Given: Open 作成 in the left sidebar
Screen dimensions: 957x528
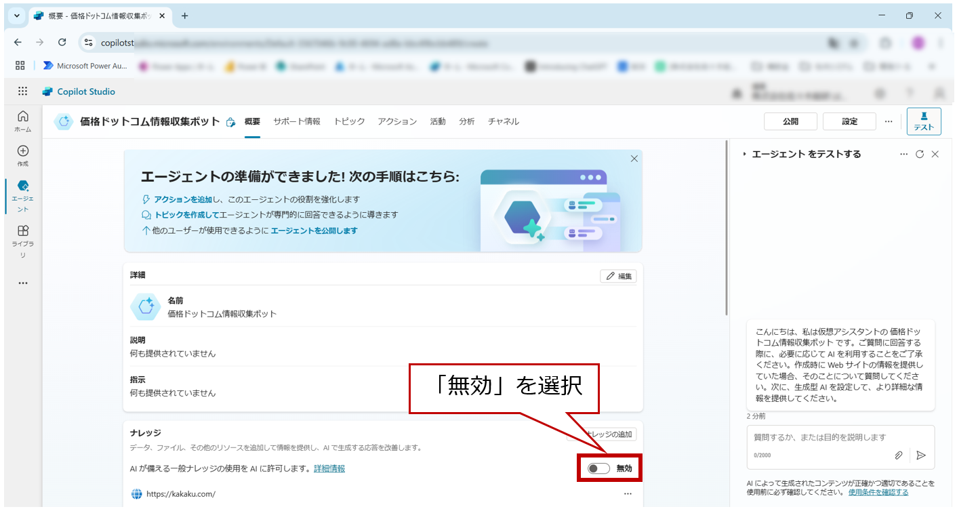Looking at the screenshot, I should point(23,156).
